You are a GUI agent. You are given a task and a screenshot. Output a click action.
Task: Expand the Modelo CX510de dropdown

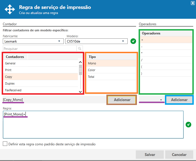[123, 41]
